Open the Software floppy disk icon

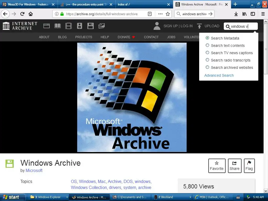click(x=90, y=26)
